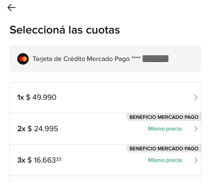211x183 pixels.
Task: Click the hidden card number block
Action: click(155, 59)
